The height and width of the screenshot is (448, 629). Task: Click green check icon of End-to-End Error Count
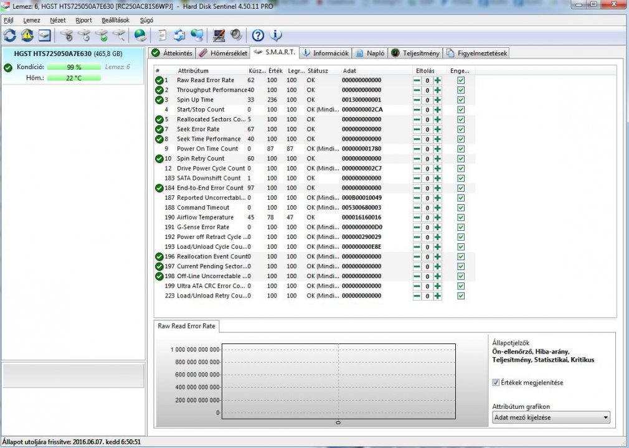159,188
